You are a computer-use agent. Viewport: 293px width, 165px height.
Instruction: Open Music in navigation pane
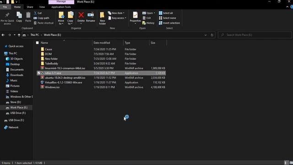(x=11, y=81)
